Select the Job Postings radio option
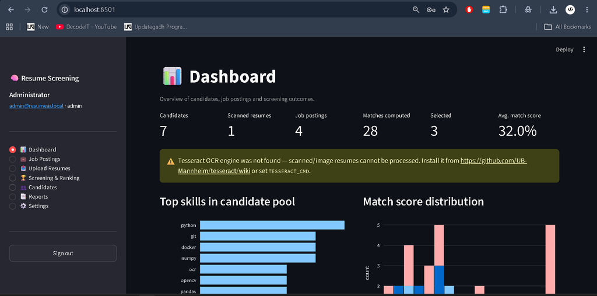The width and height of the screenshot is (597, 296). (13, 159)
